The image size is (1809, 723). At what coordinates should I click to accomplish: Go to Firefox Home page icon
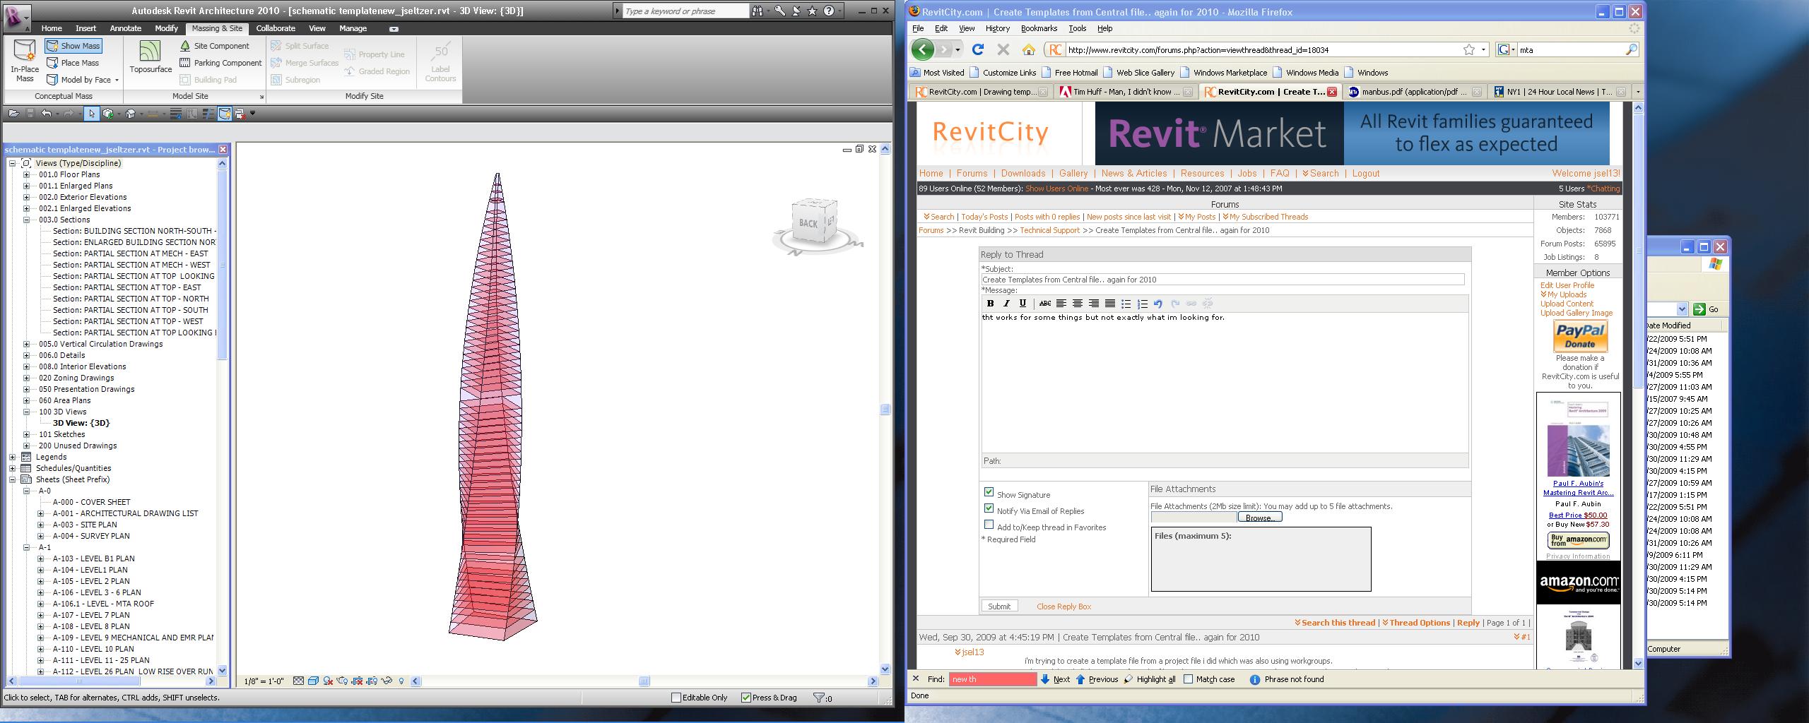(x=1029, y=49)
